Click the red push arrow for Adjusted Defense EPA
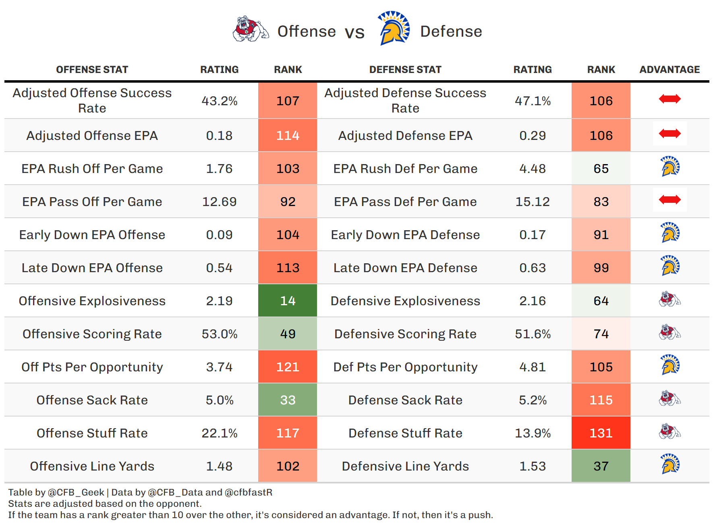 click(x=669, y=133)
